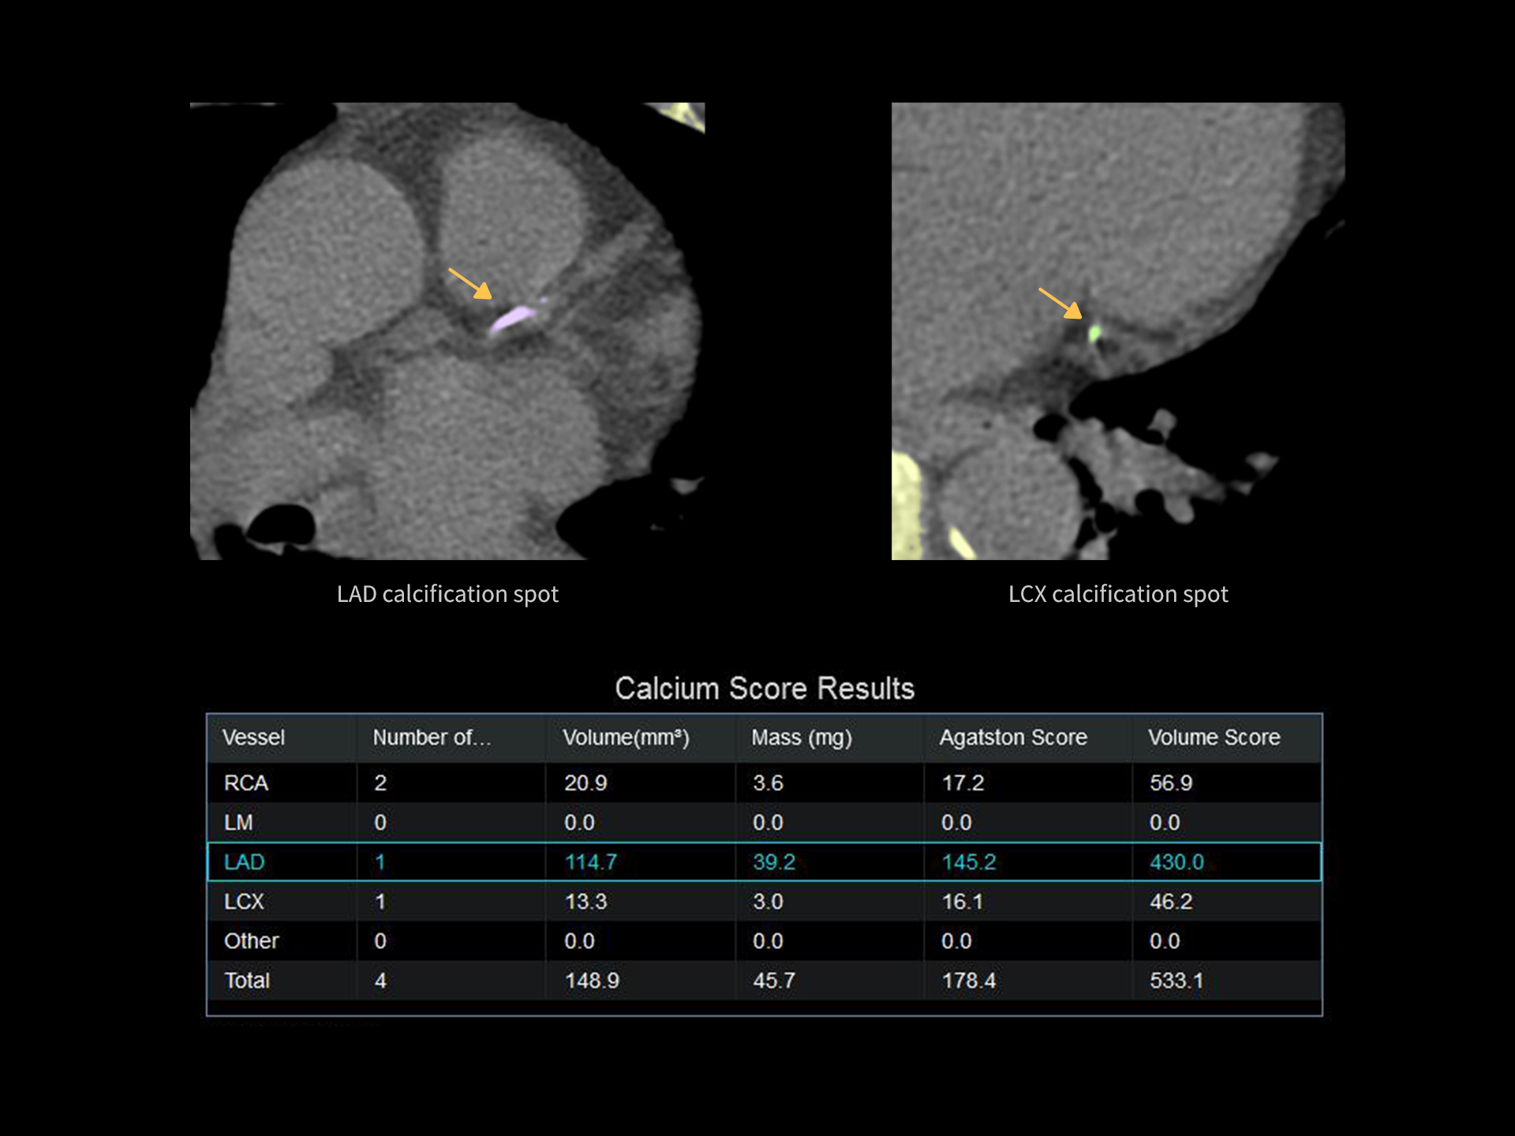Image resolution: width=1515 pixels, height=1136 pixels.
Task: Click the Volume Score column header
Action: pyautogui.click(x=1213, y=738)
